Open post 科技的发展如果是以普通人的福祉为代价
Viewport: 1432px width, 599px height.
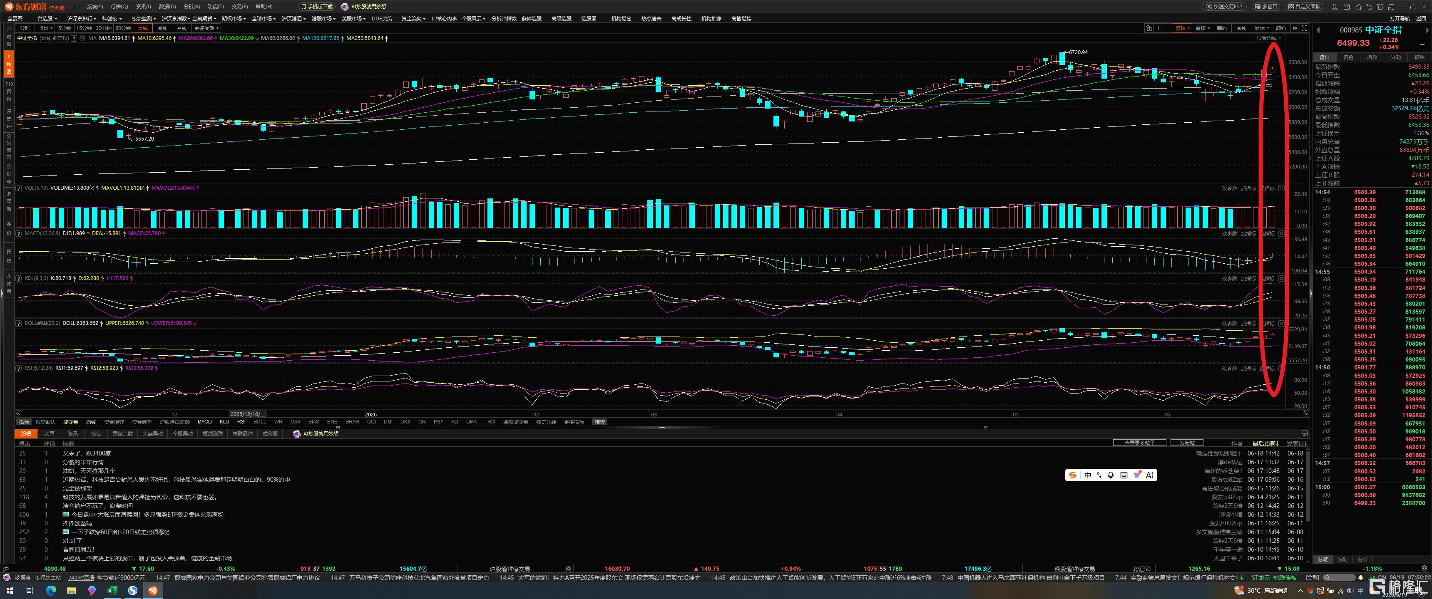pos(140,498)
